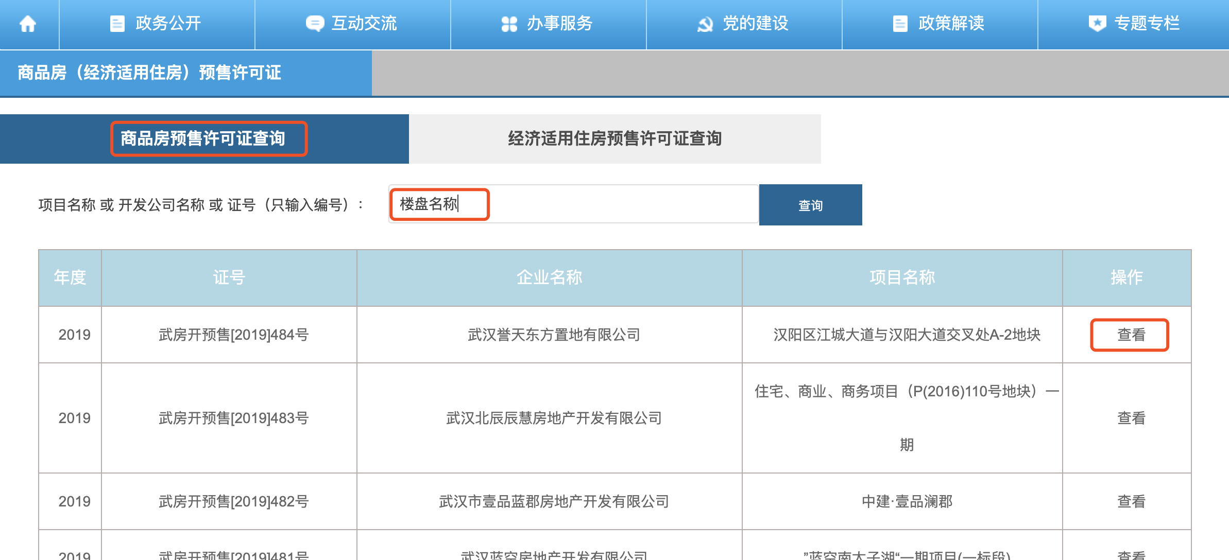Open the 政务公开 menu item
This screenshot has width=1229, height=560.
[x=168, y=24]
